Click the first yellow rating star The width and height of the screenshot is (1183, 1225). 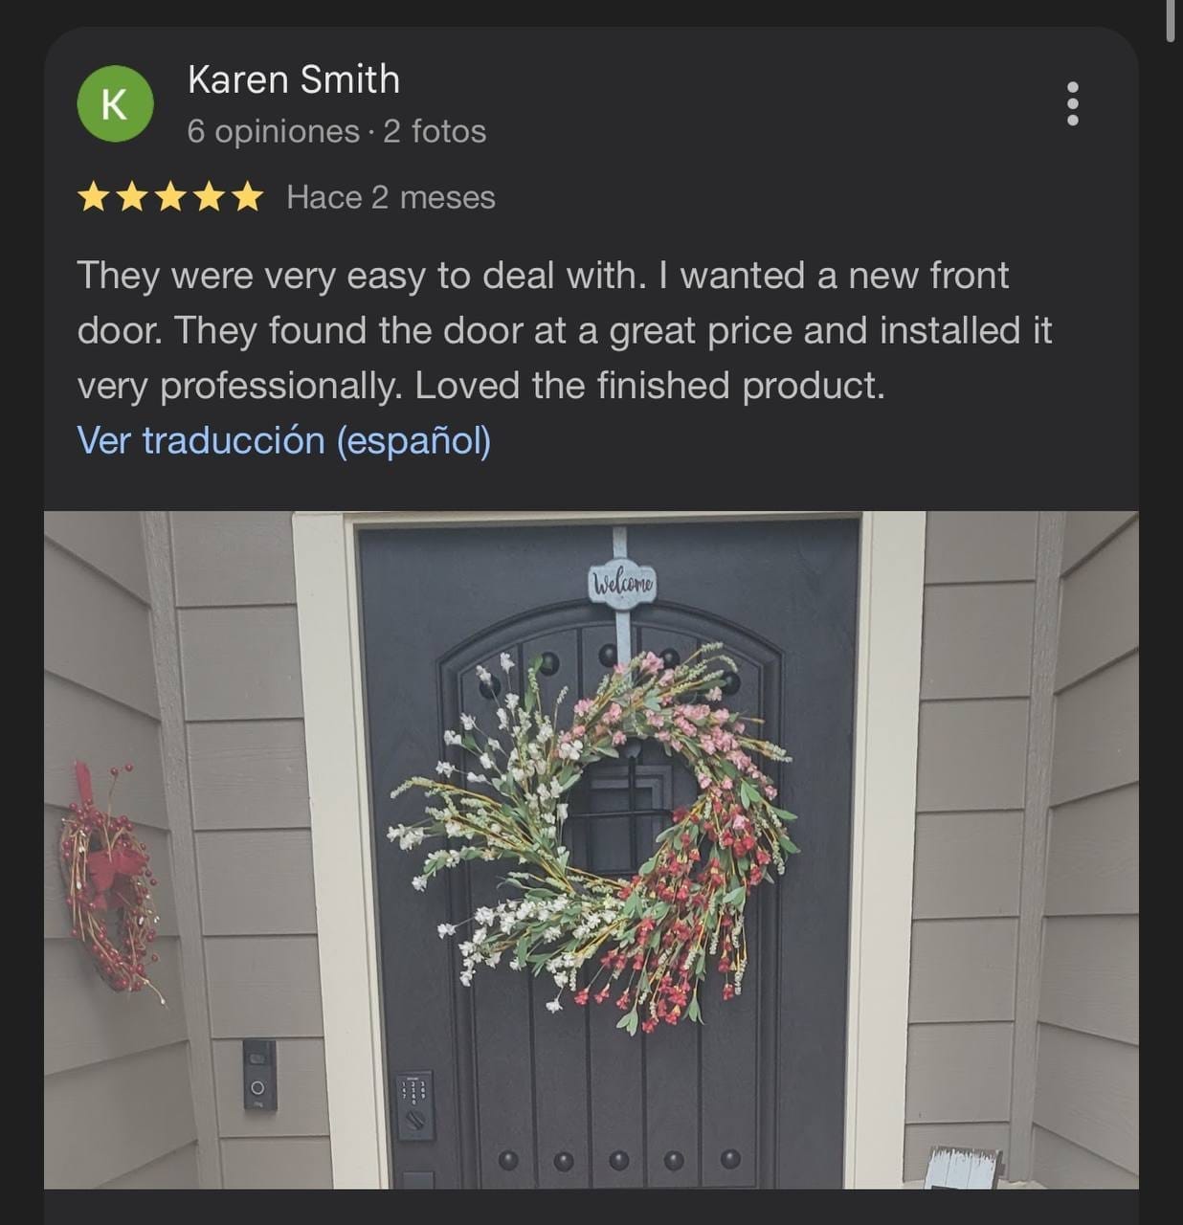click(94, 197)
